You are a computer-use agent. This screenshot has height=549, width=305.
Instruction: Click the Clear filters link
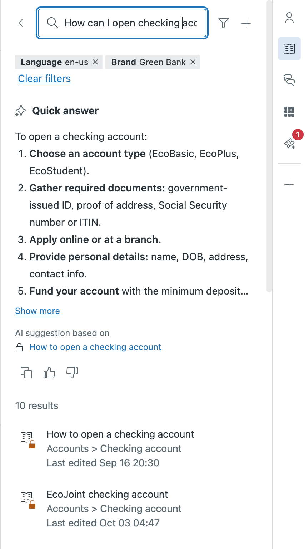(x=44, y=79)
